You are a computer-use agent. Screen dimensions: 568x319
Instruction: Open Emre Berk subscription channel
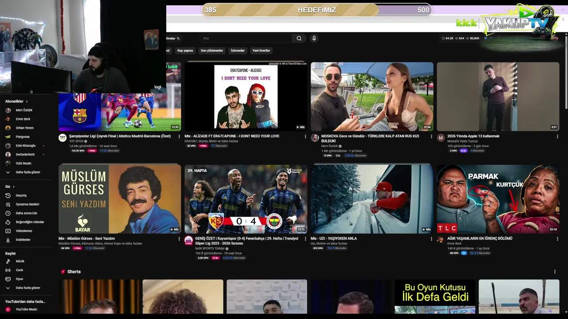click(x=23, y=119)
